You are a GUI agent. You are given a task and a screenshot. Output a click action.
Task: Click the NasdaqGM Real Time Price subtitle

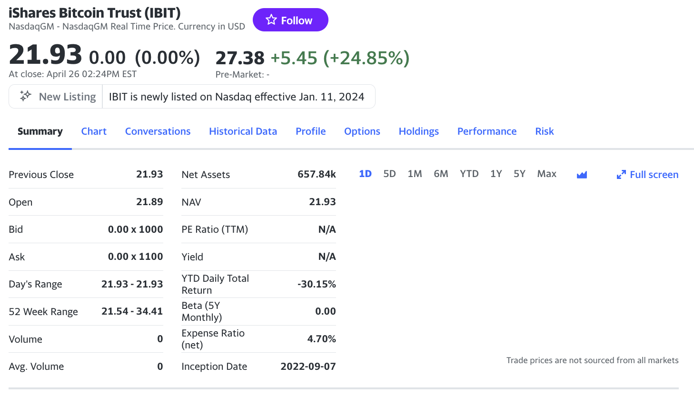(127, 26)
